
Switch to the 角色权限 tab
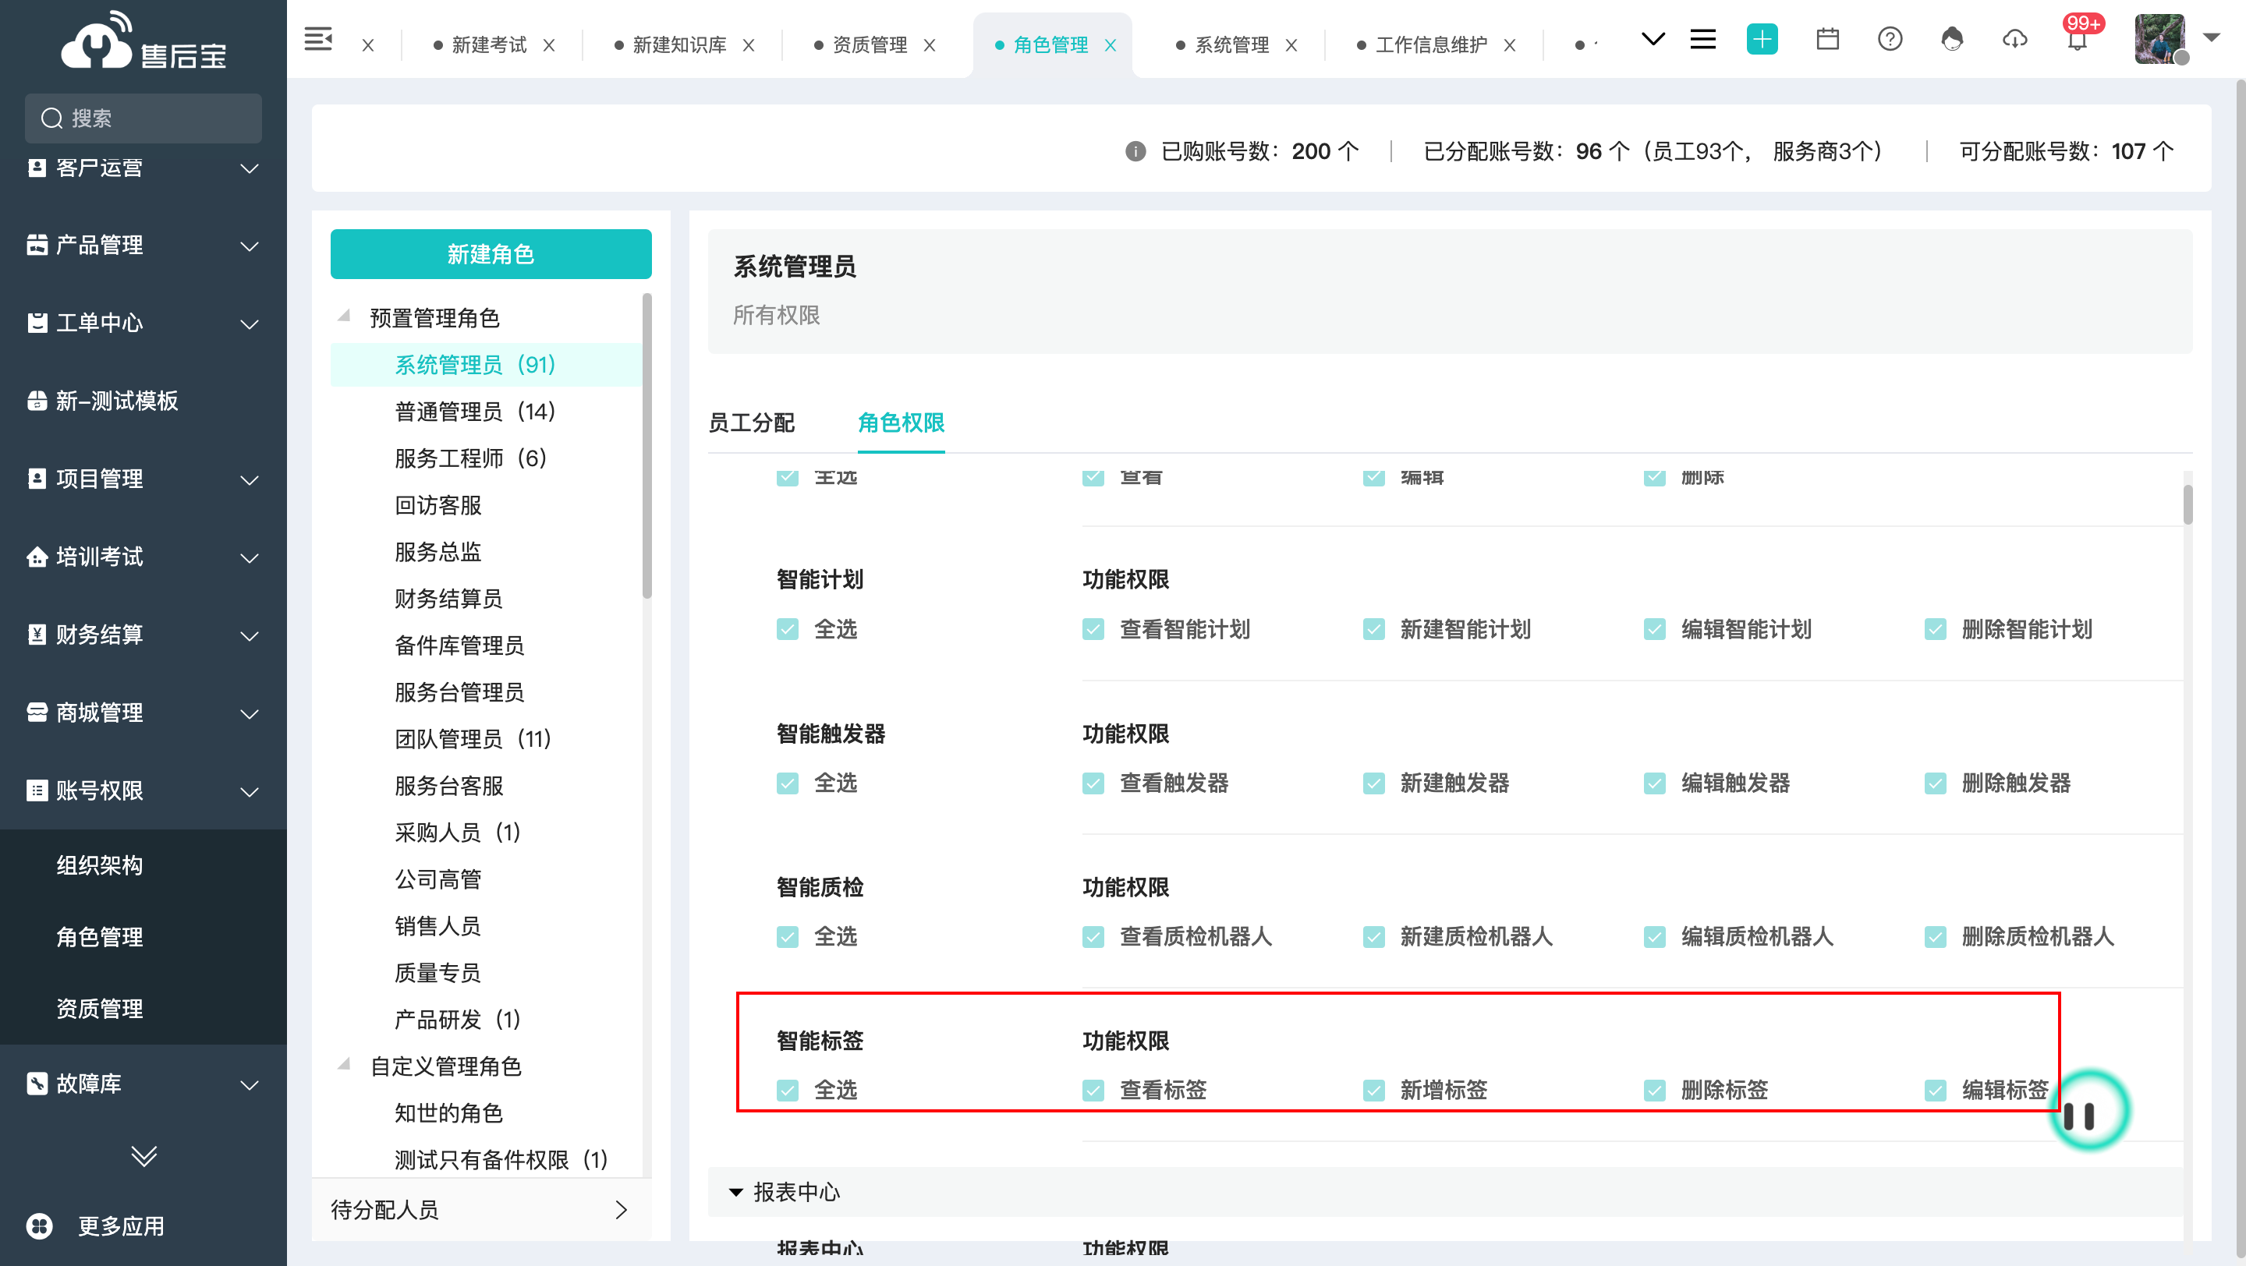tap(901, 423)
